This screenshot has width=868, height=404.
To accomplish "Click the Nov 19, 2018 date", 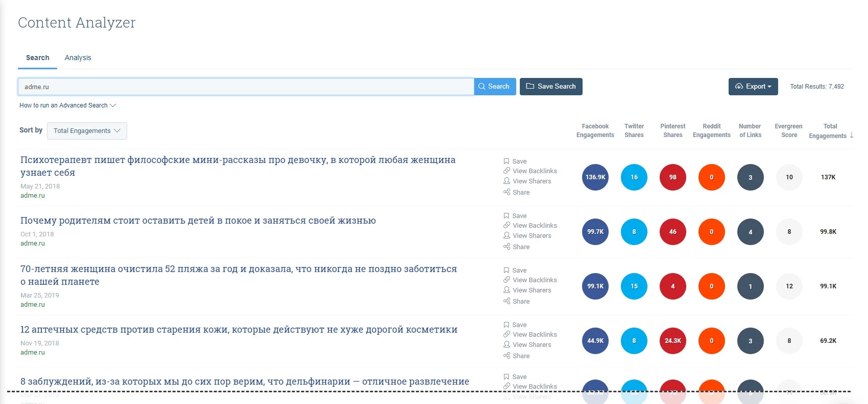I will tap(40, 343).
